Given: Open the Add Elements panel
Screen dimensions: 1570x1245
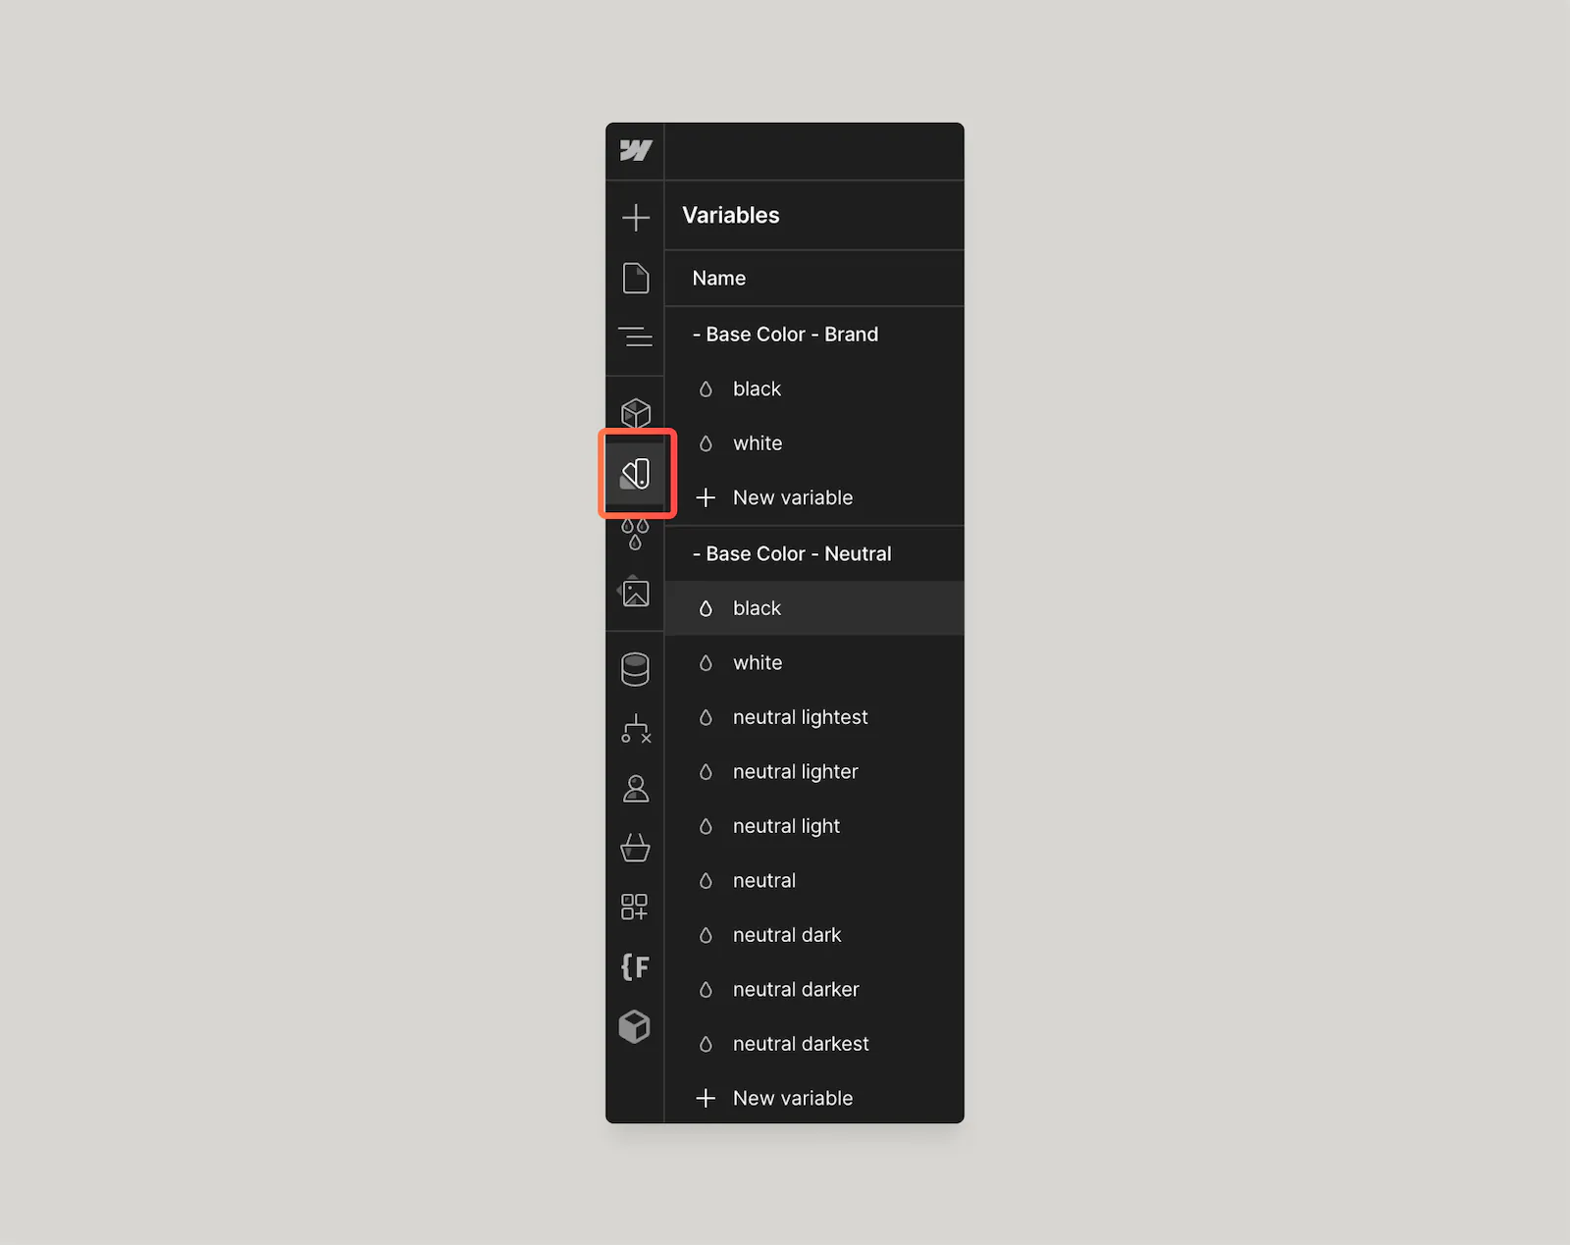Looking at the screenshot, I should pos(635,217).
